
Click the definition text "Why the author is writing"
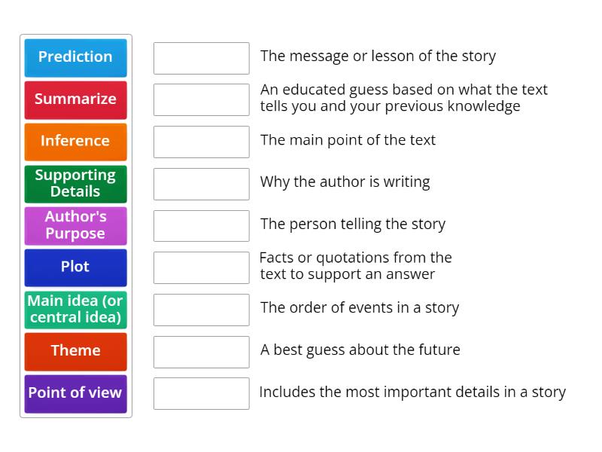[345, 182]
